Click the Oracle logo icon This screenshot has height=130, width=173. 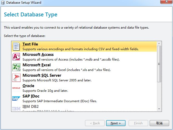[x=16, y=88]
